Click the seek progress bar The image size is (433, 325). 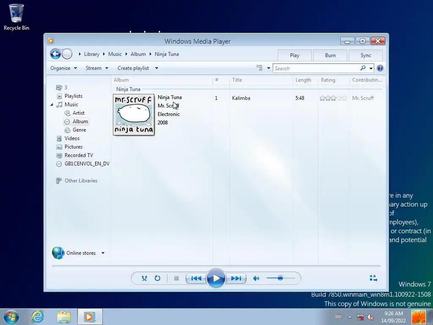216,266
